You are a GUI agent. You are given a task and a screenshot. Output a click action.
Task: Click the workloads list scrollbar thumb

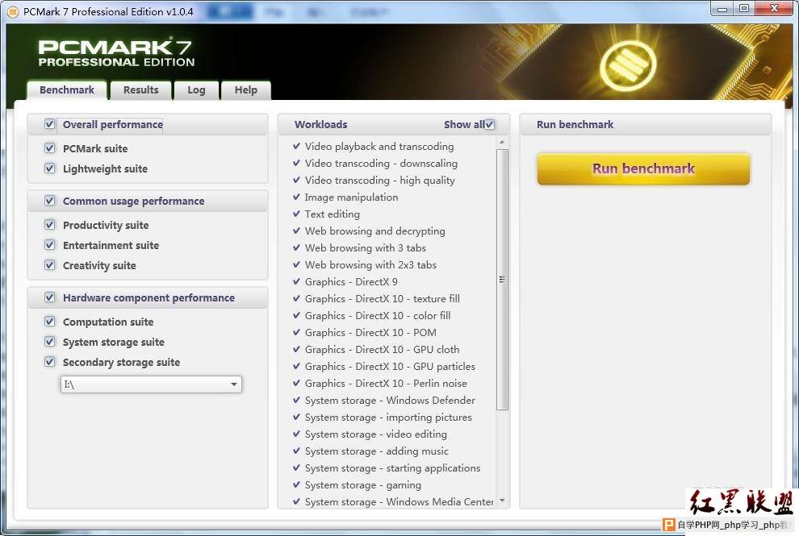pyautogui.click(x=502, y=280)
